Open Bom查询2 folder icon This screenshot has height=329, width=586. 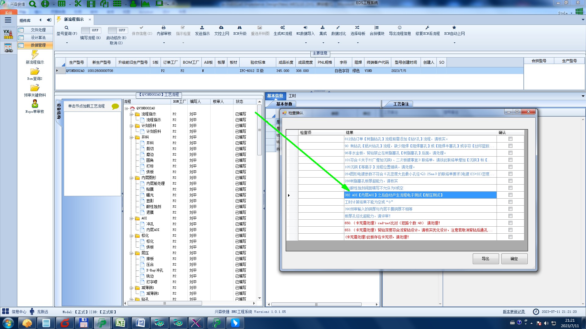pyautogui.click(x=35, y=72)
